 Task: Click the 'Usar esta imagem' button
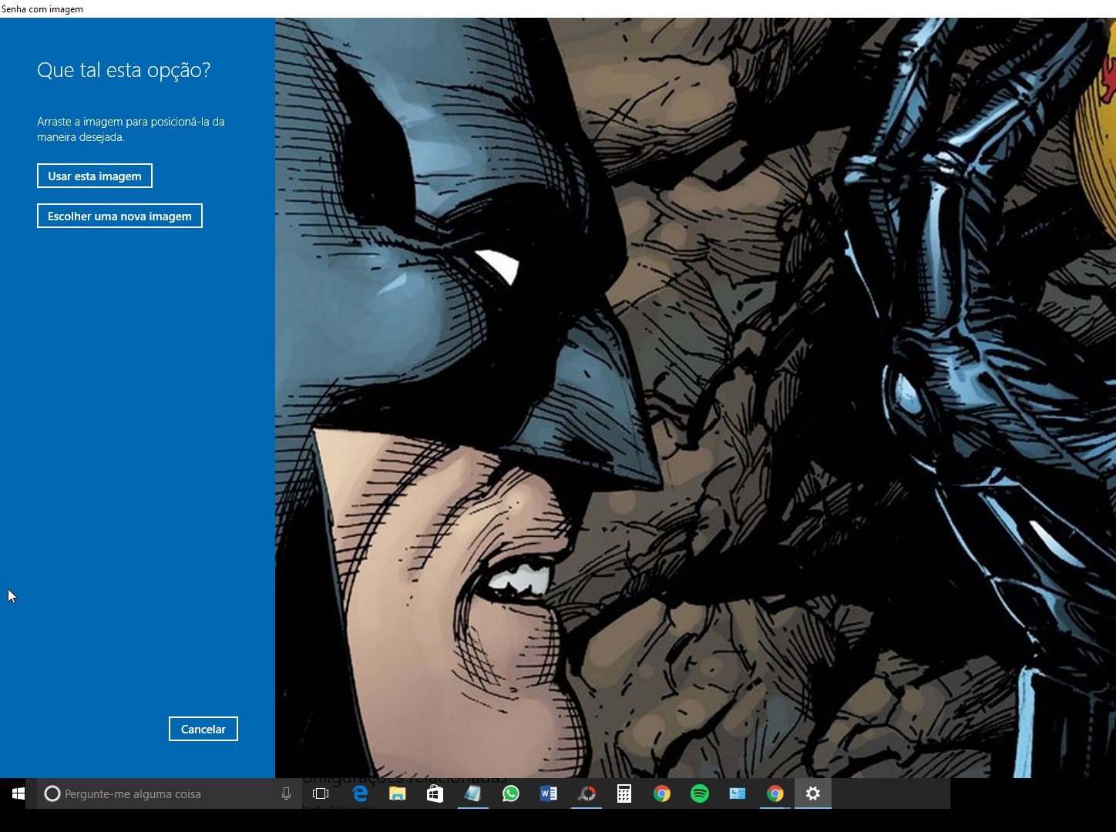point(95,176)
